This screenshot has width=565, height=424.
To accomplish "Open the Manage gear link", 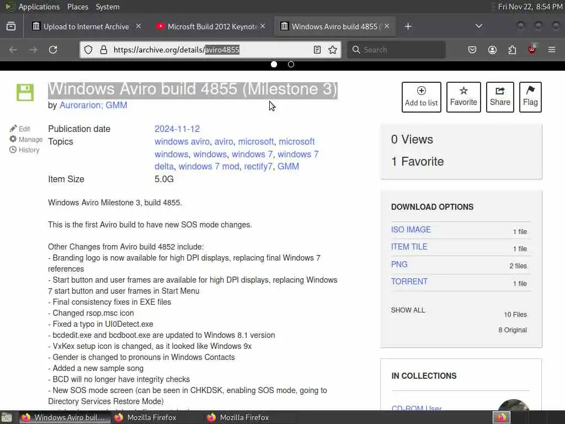I will (x=26, y=139).
